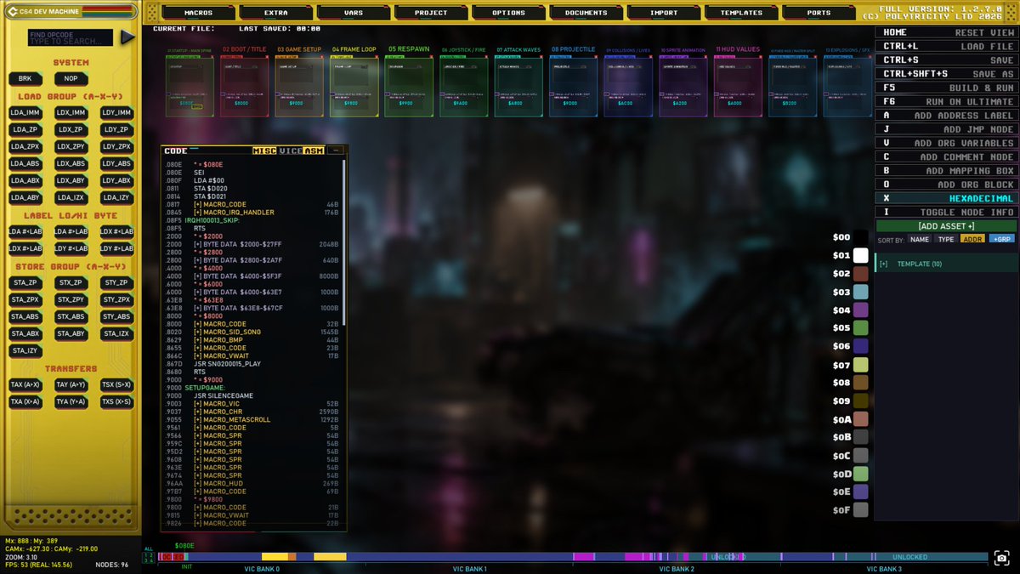Viewport: 1020px width, 574px height.
Task: Choose the STA_IZX opcode
Action: (116, 333)
